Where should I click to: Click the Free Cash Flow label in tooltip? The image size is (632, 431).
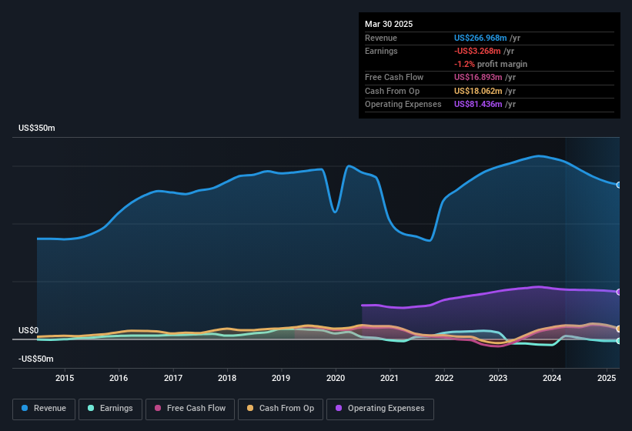point(394,77)
